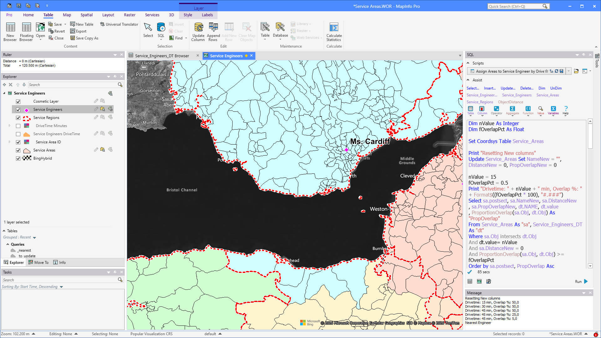Send query results to a browser window
Screen dimensions: 601x338
coord(470,281)
